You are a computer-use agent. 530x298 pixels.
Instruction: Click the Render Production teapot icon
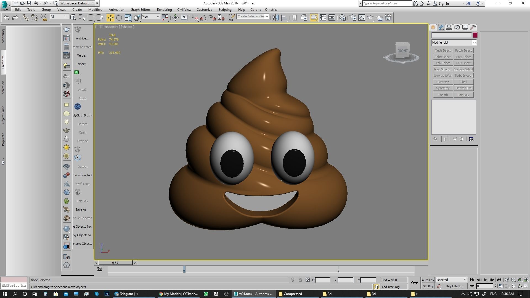[370, 18]
